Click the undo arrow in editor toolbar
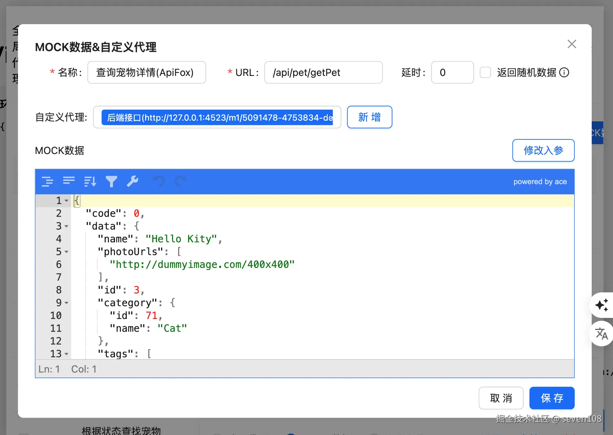 tap(159, 181)
